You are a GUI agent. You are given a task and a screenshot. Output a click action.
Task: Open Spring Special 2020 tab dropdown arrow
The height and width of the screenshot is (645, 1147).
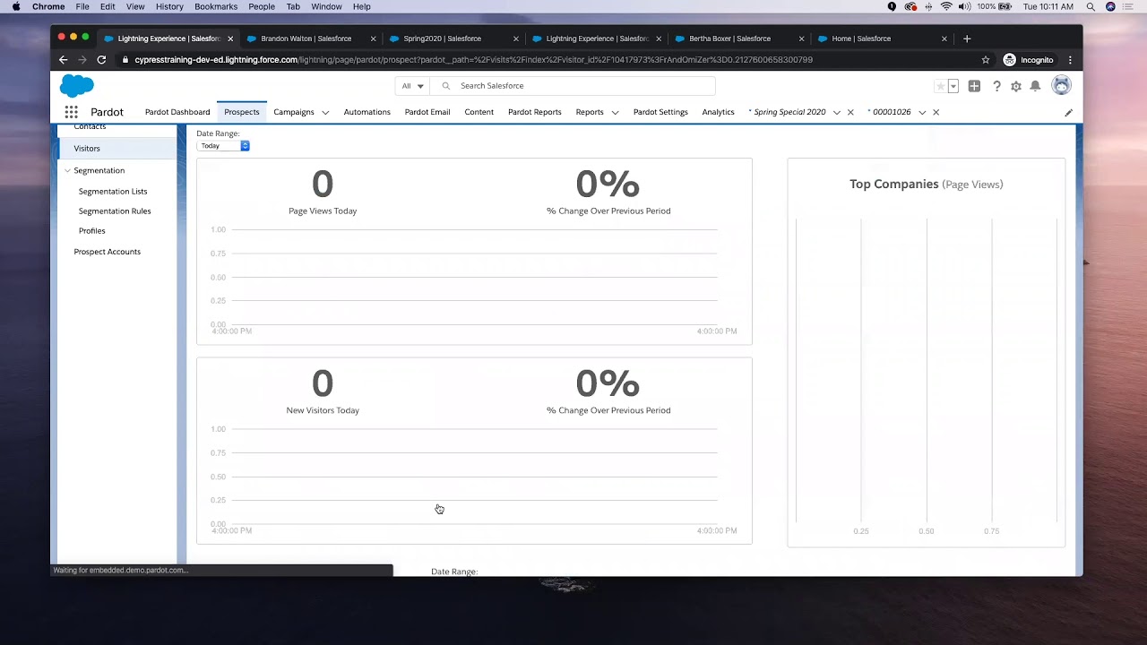tap(837, 113)
